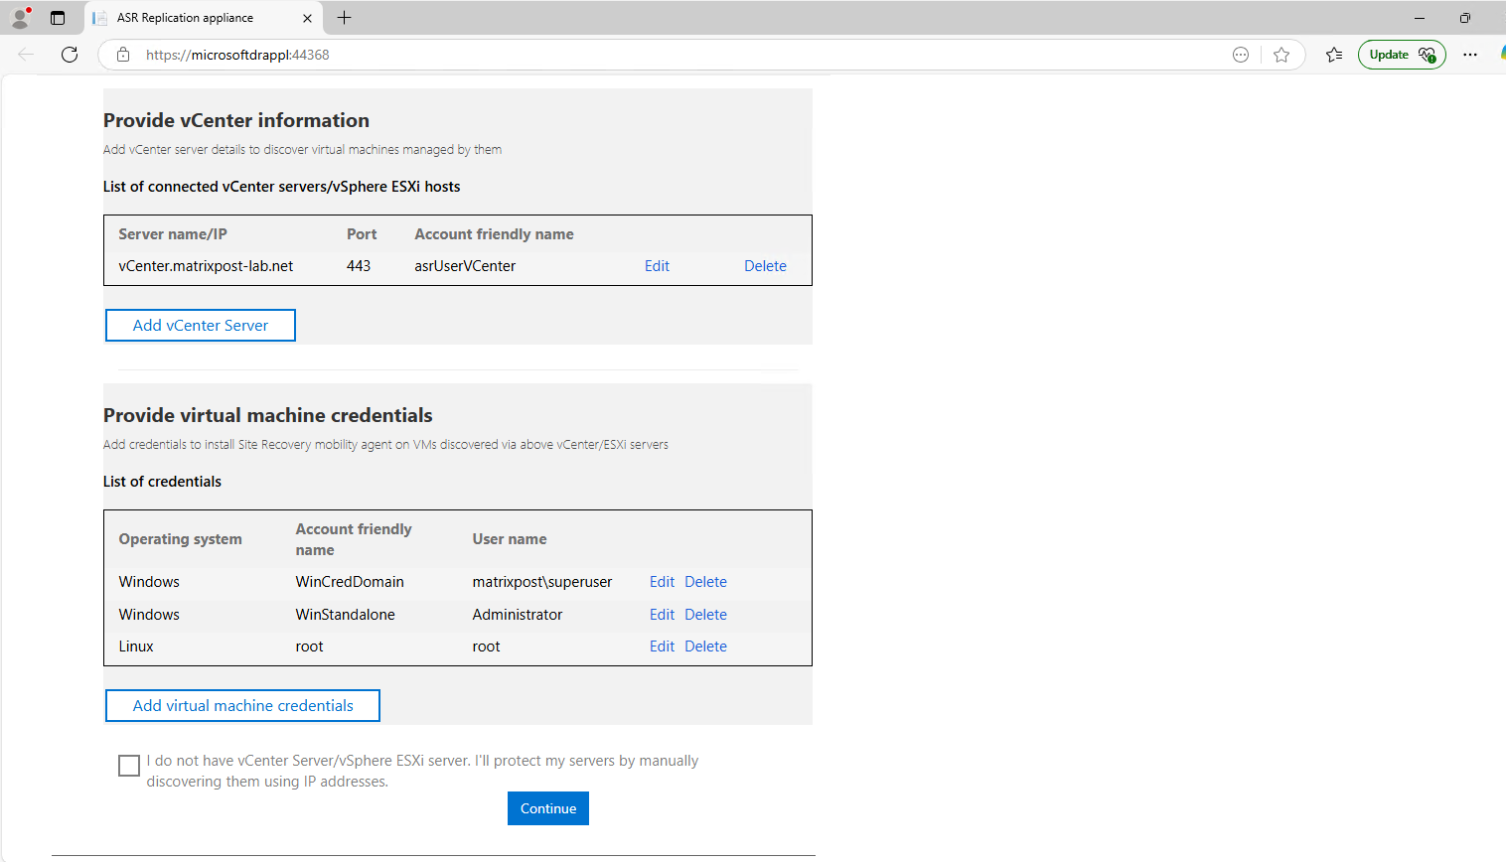1506x862 pixels.
Task: Delete the Linux root credential
Action: [705, 646]
